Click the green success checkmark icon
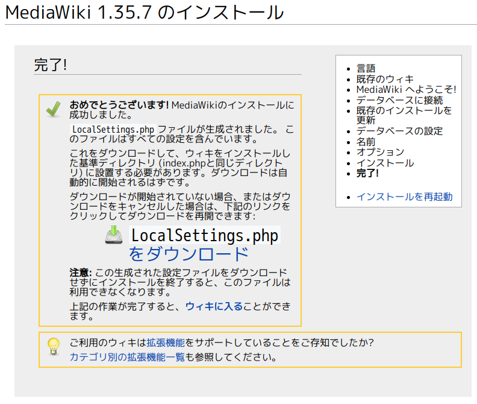 54,109
